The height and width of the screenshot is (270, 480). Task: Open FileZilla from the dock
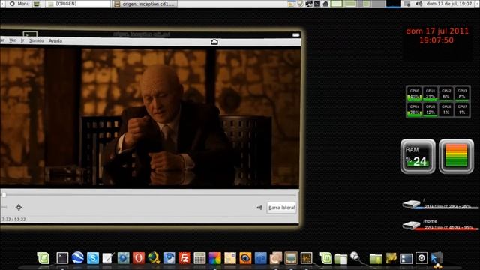pyautogui.click(x=184, y=258)
